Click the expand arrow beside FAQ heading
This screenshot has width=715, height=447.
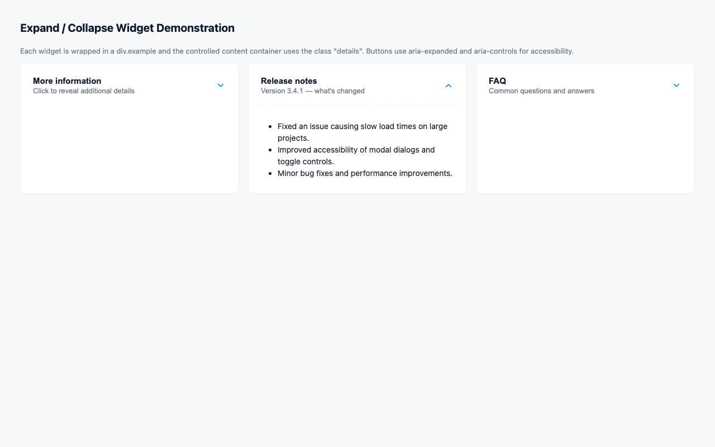click(676, 85)
